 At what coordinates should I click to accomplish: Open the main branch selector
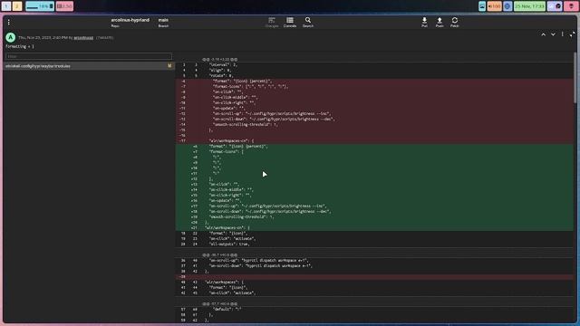[x=163, y=22]
